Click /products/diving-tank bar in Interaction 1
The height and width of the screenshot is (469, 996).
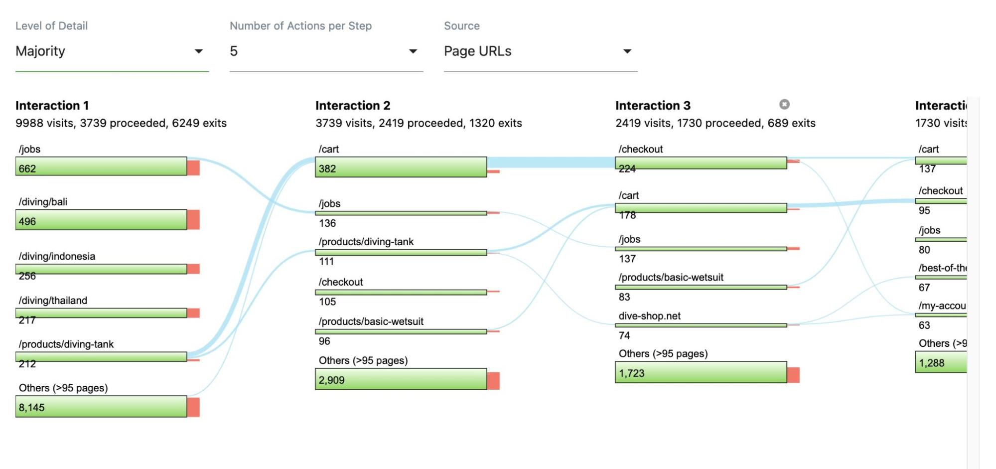pos(101,356)
